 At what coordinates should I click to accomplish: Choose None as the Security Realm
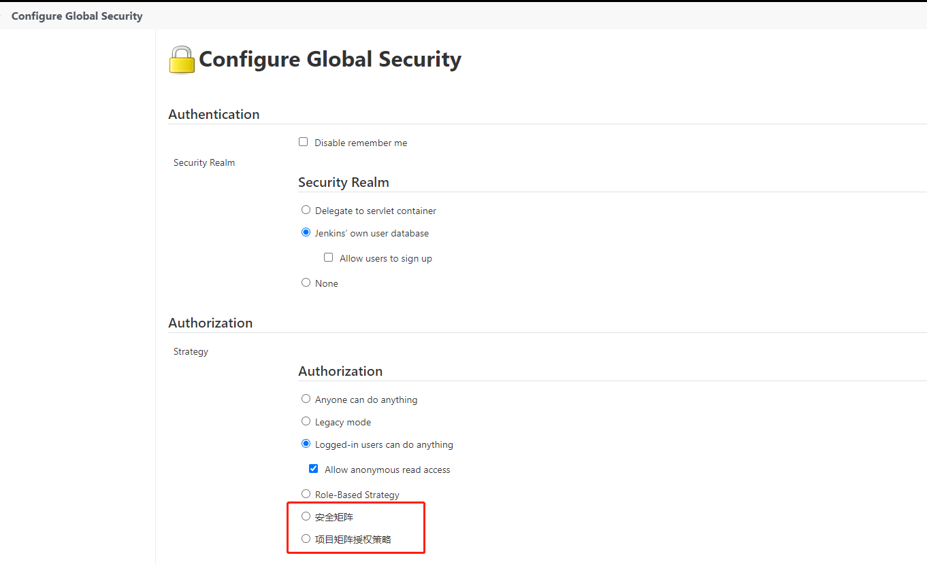tap(306, 282)
